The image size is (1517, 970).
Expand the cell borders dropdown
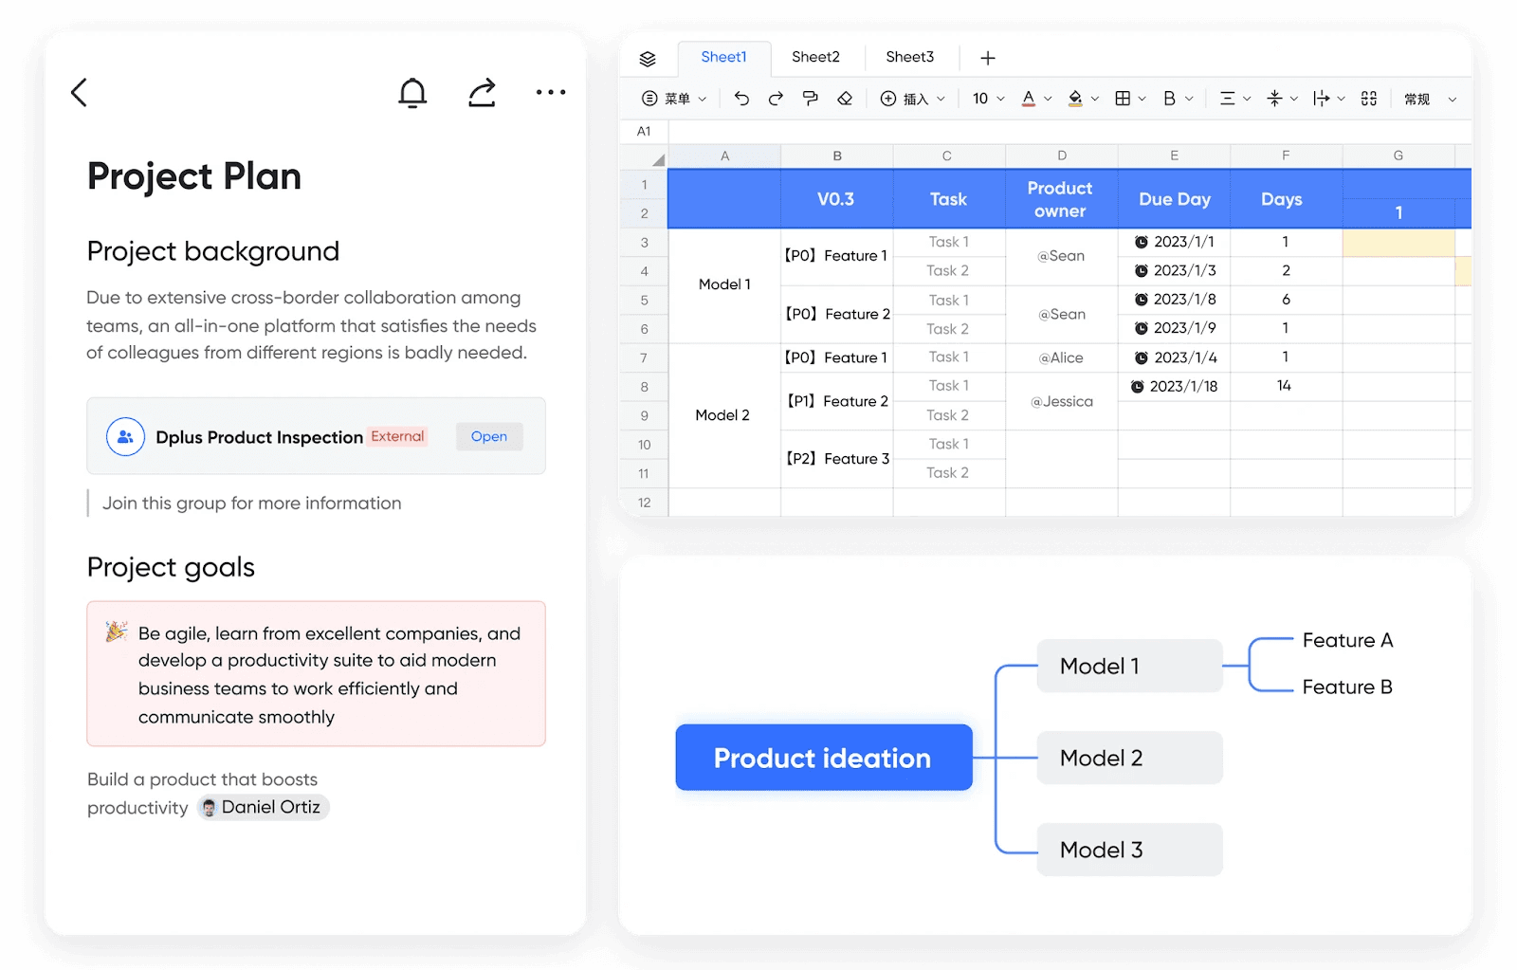pos(1130,99)
